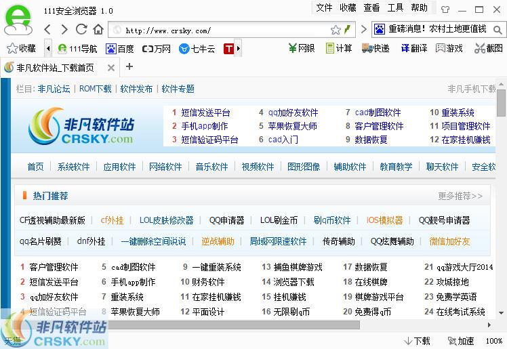Open the home page icon
Viewport: 507px width, 349px height.
click(x=98, y=29)
